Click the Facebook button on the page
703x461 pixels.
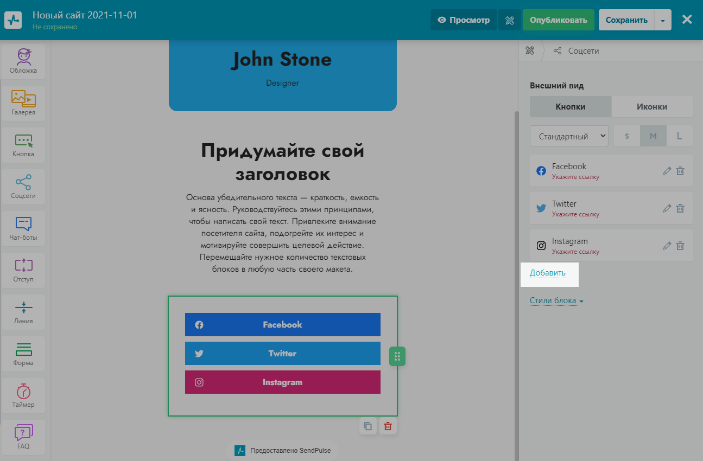[283, 324]
